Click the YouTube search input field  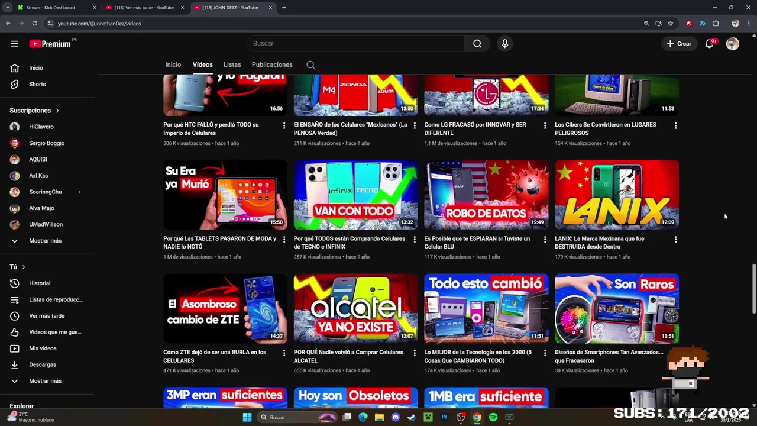[x=355, y=43]
